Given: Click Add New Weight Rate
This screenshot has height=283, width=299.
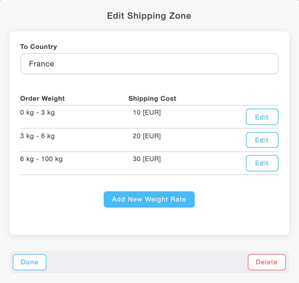Looking at the screenshot, I should tap(149, 199).
